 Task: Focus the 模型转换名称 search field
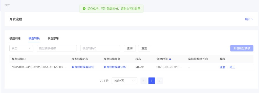coord(57,48)
